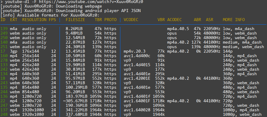Select the format ID 243
Screen dimensions: 267x117
click(4, 83)
